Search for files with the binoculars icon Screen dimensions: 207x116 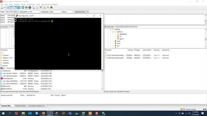tap(51, 7)
